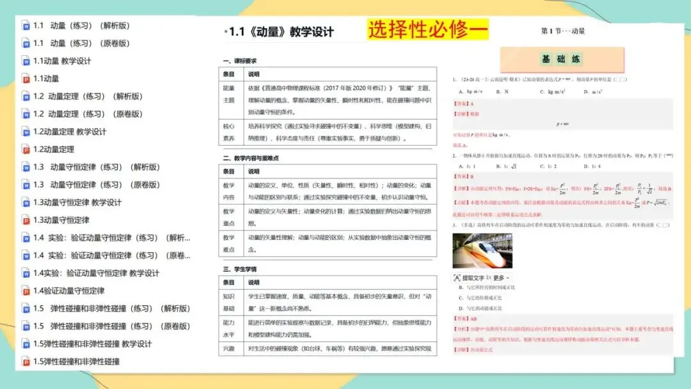Open the 更多 dropdown under the train image

[502, 278]
